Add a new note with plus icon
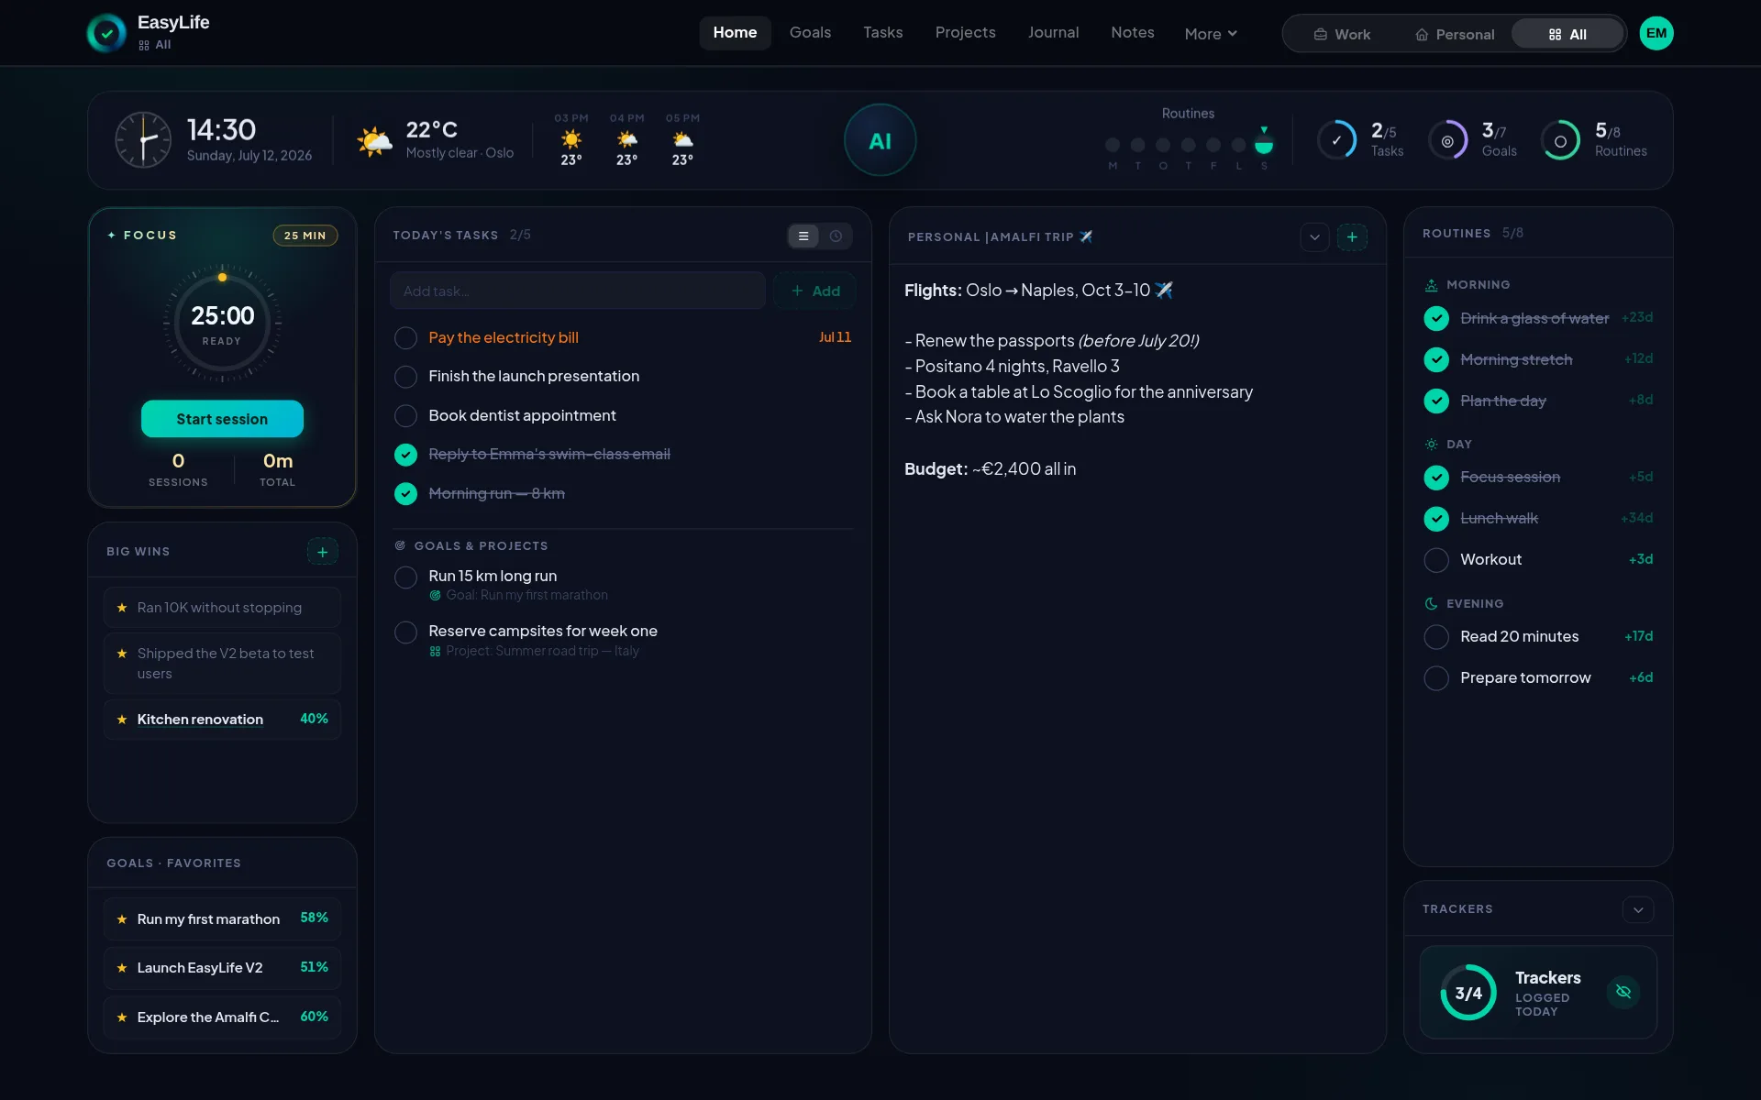This screenshot has width=1761, height=1100. pos(1352,236)
